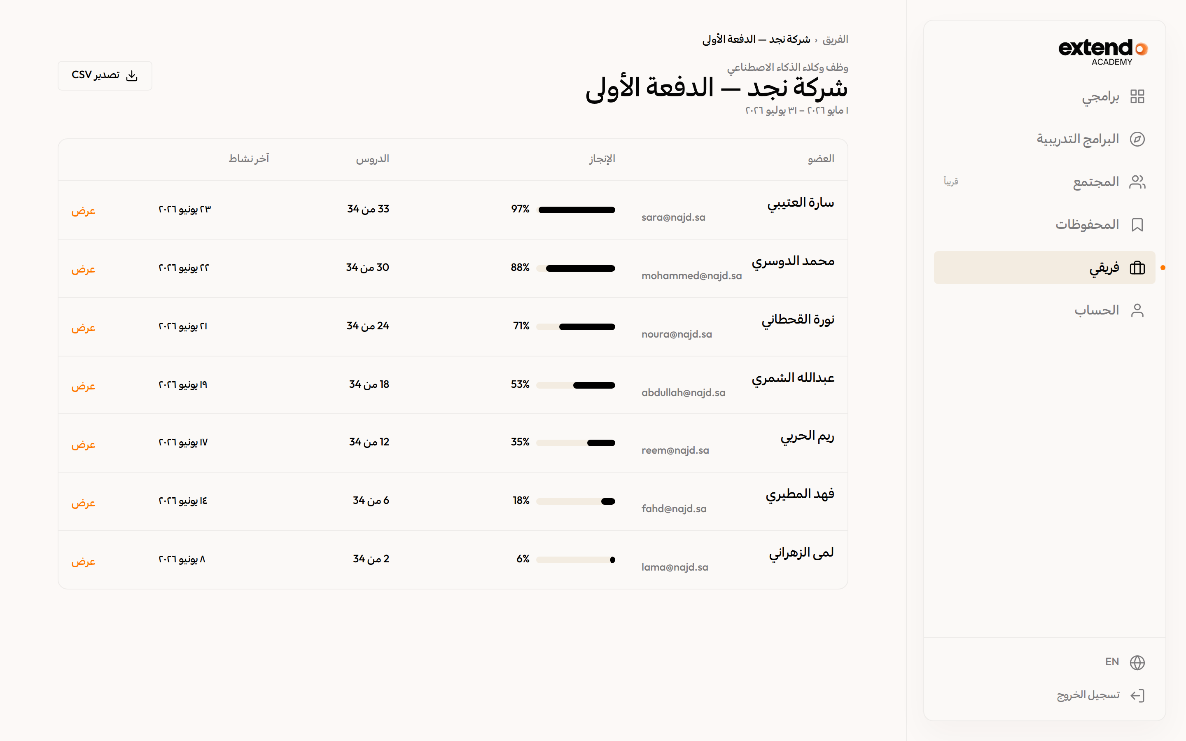1186x741 pixels.
Task: Click email fahd@najd.sa
Action: (674, 509)
